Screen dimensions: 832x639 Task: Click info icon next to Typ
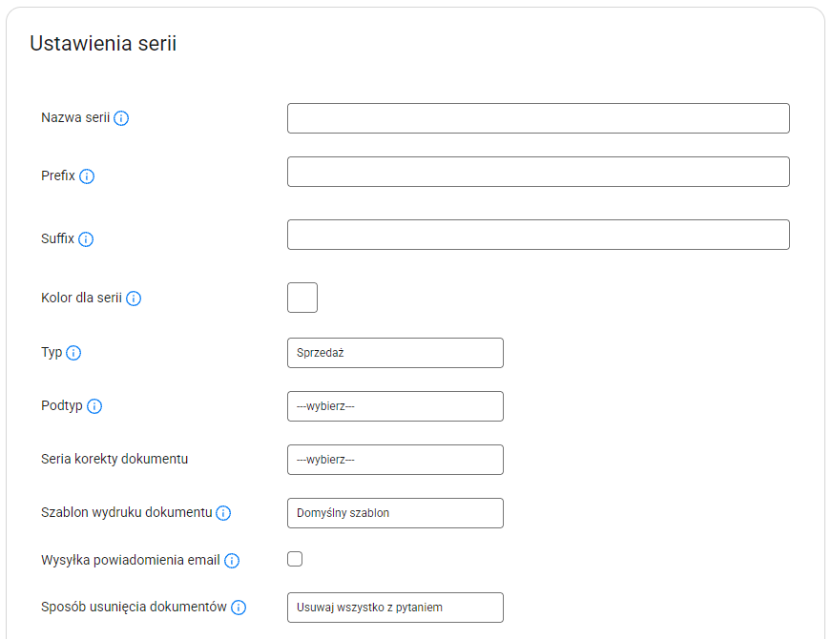[73, 353]
